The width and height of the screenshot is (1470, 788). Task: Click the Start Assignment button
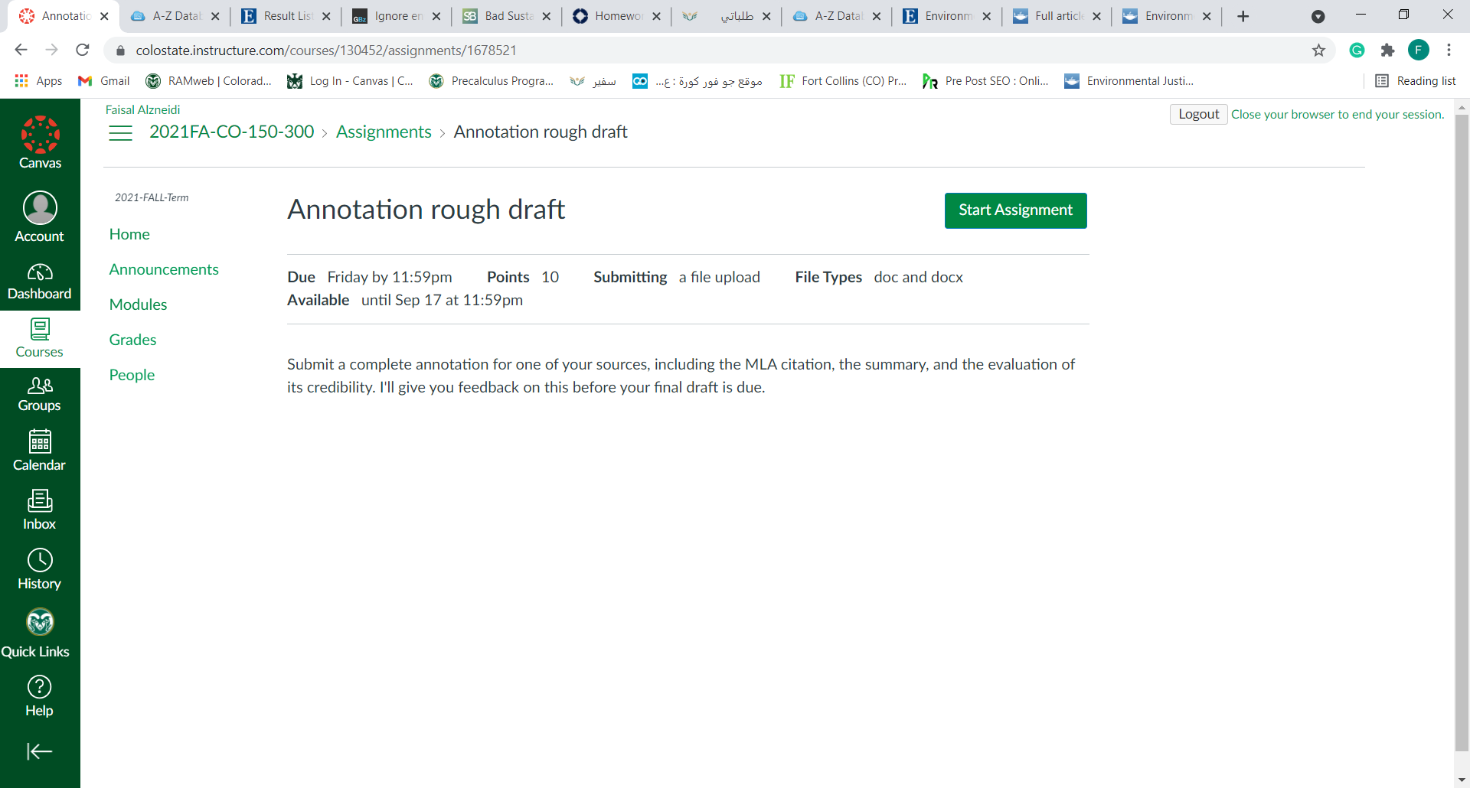(1015, 210)
